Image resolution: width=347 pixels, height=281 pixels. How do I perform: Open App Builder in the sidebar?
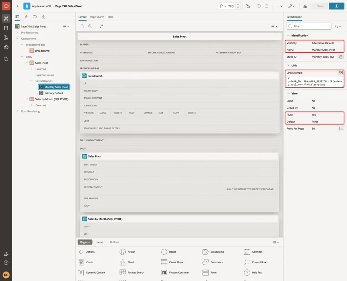[6, 19]
